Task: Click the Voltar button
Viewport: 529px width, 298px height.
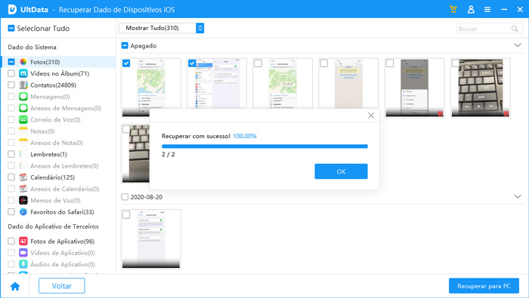Action: pos(62,286)
